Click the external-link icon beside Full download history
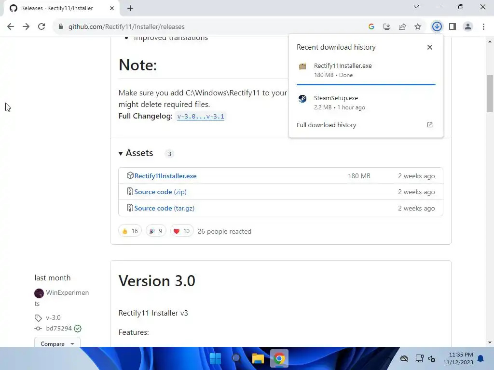The height and width of the screenshot is (370, 494). pos(430,125)
